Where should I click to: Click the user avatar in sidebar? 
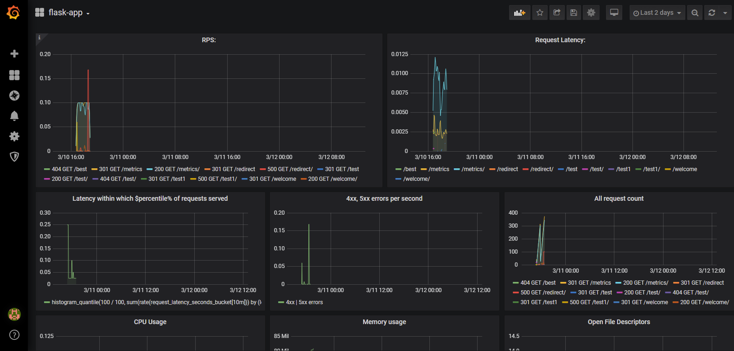[14, 314]
